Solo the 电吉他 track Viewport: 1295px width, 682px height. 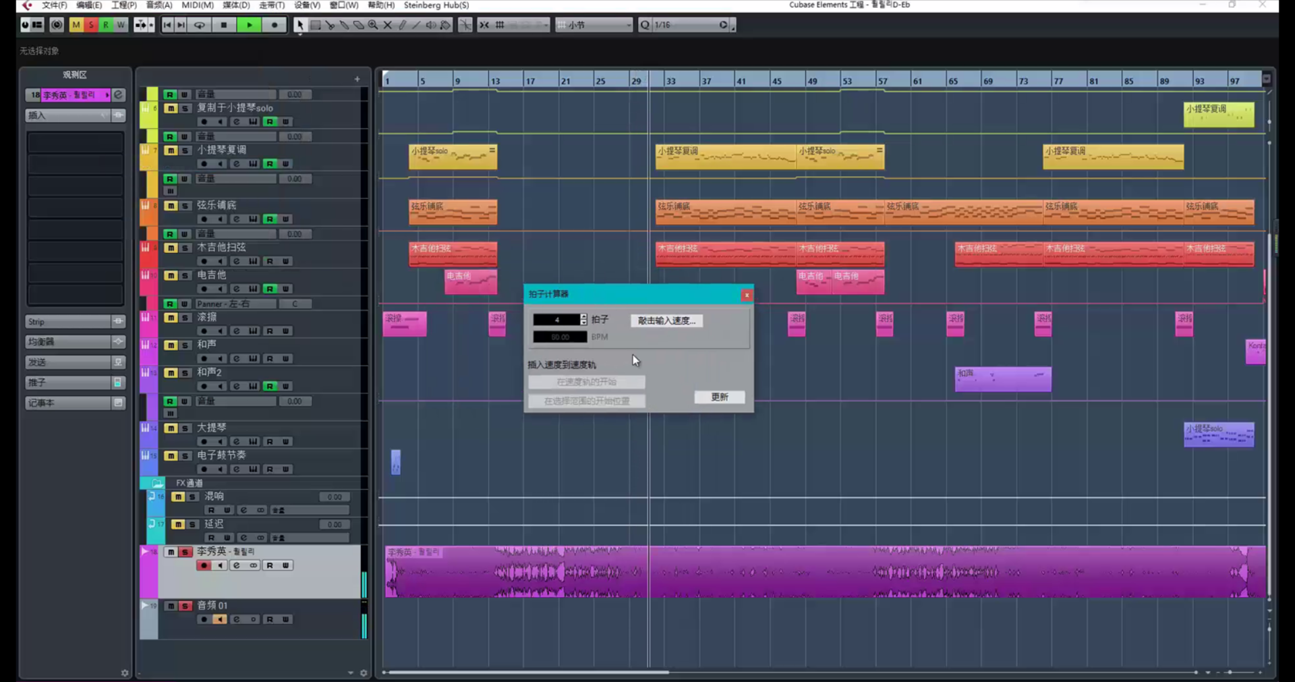tap(185, 276)
